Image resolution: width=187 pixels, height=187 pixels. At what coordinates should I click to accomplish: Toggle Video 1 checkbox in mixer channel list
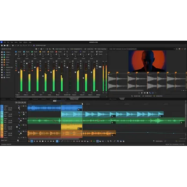[x=2, y=52]
